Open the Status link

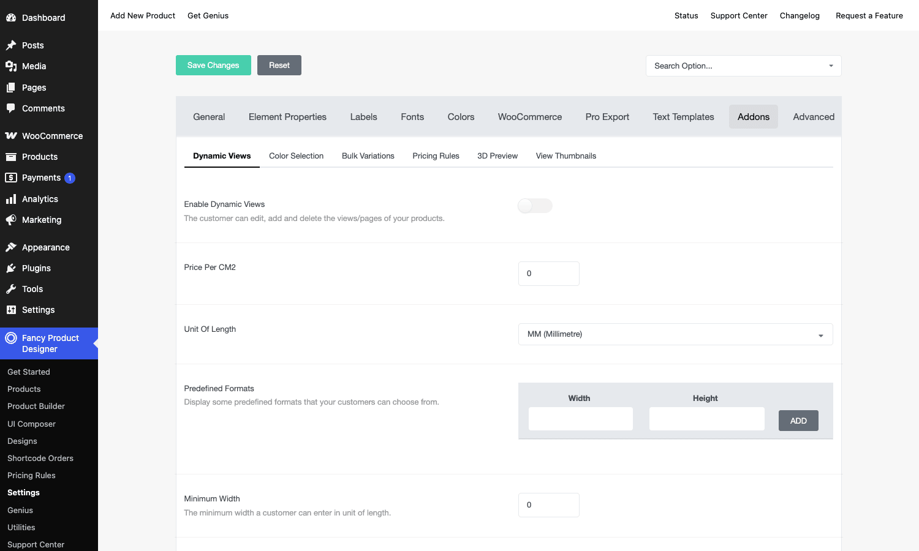pyautogui.click(x=686, y=15)
